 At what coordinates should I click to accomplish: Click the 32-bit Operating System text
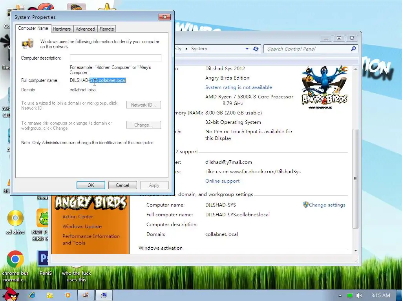pos(233,122)
